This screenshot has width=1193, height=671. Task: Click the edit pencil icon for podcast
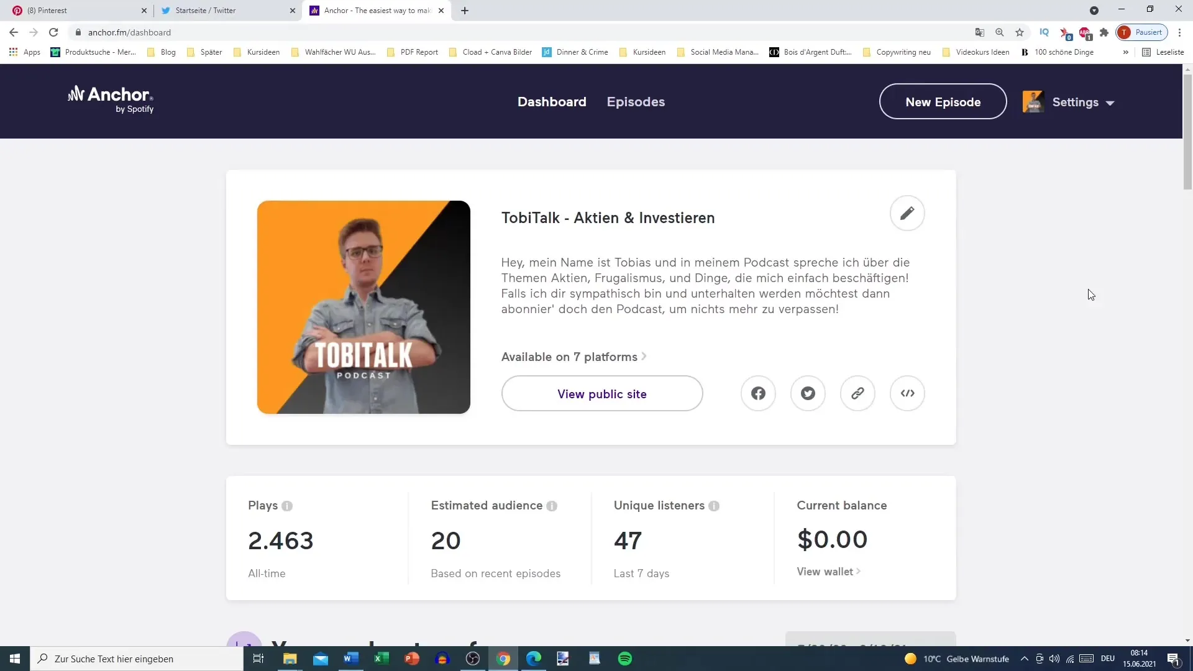coord(907,213)
